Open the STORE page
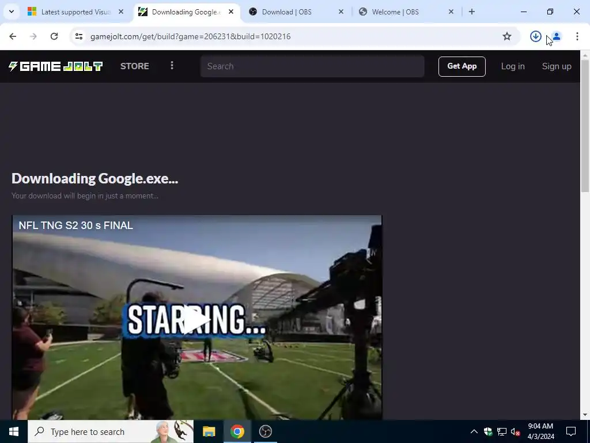Screen dimensions: 590x443 (x=135, y=66)
